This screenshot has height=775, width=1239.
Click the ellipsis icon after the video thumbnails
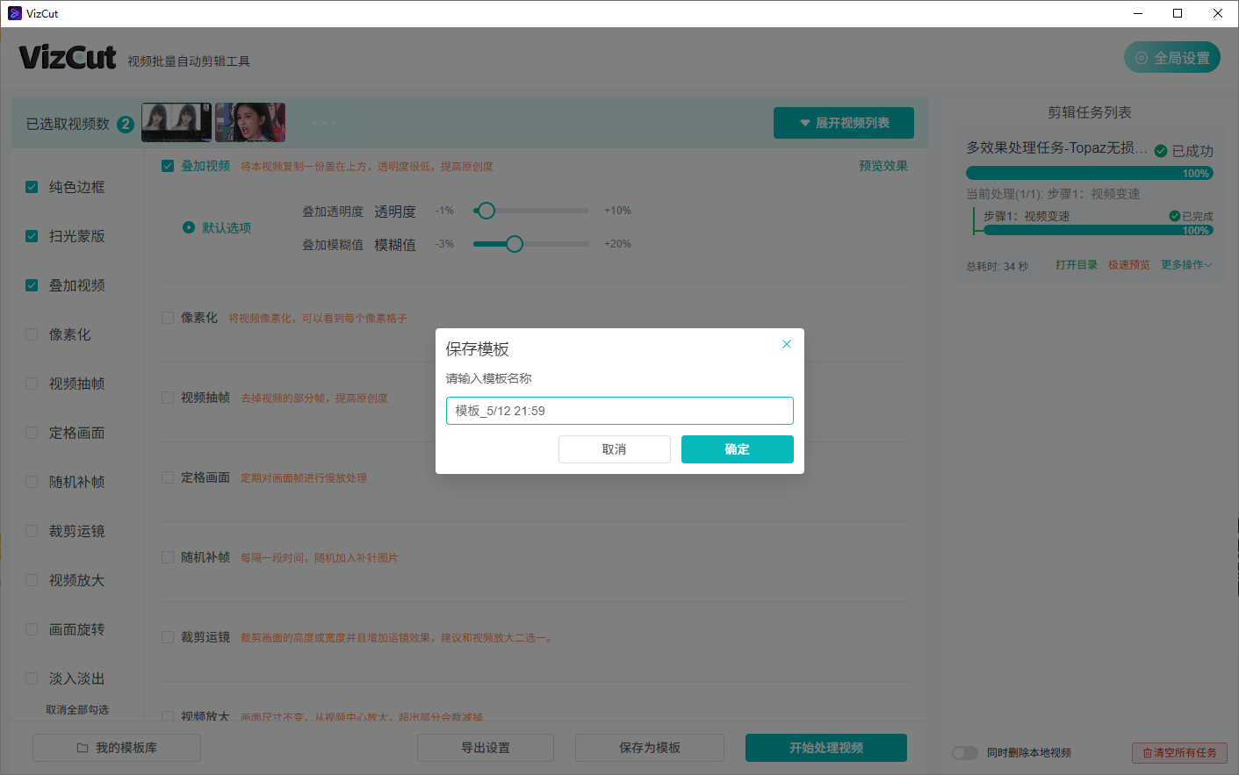pyautogui.click(x=323, y=123)
